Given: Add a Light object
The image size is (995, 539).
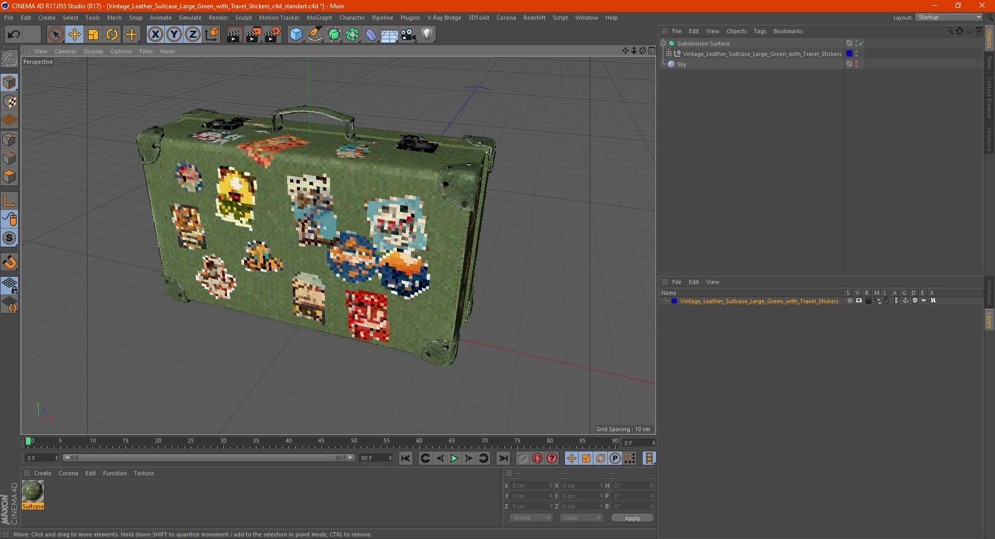Looking at the screenshot, I should [x=427, y=35].
